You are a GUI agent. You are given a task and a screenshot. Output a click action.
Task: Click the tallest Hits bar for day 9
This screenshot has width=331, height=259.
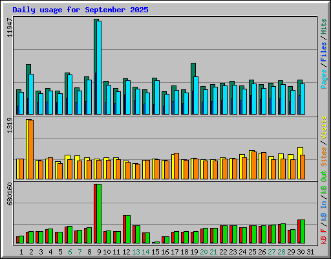[x=96, y=67]
